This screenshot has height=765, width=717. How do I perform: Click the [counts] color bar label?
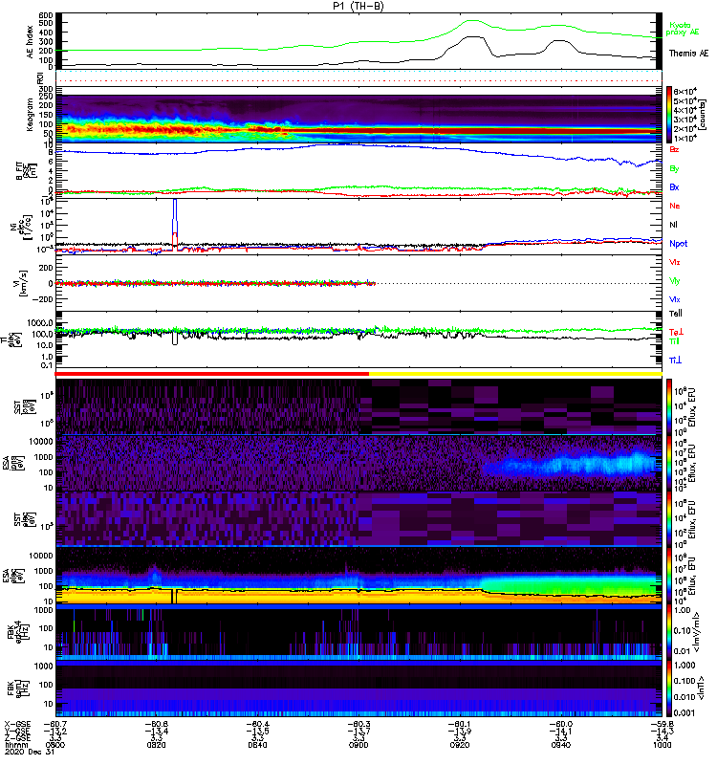click(x=703, y=115)
